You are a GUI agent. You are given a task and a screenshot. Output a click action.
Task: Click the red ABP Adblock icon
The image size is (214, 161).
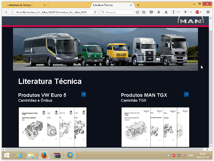pos(197,12)
